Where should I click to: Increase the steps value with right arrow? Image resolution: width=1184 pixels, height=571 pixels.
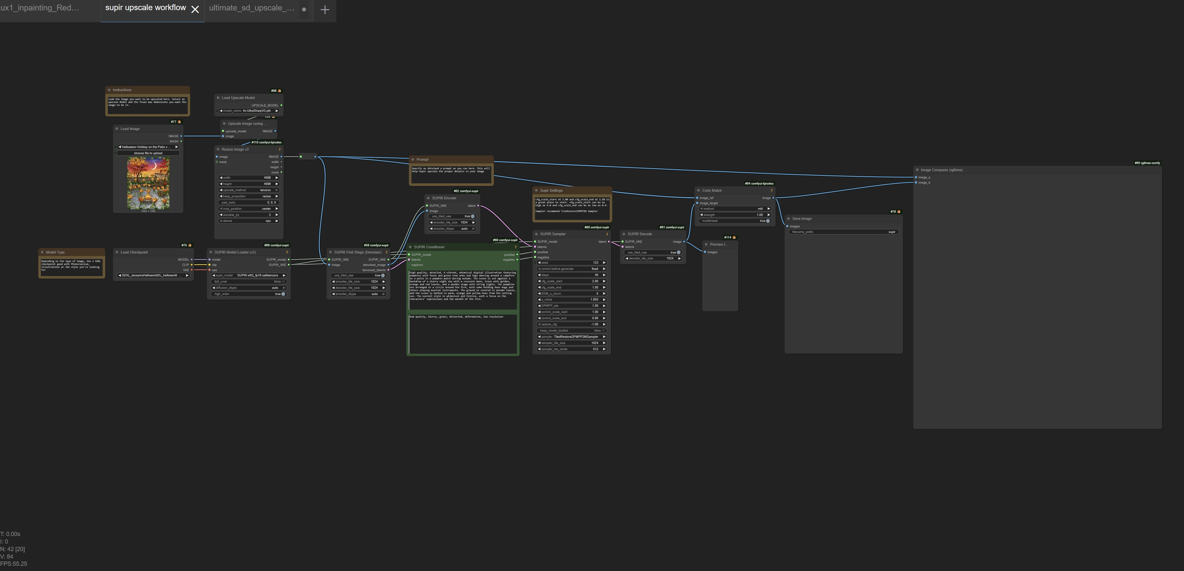pyautogui.click(x=604, y=275)
